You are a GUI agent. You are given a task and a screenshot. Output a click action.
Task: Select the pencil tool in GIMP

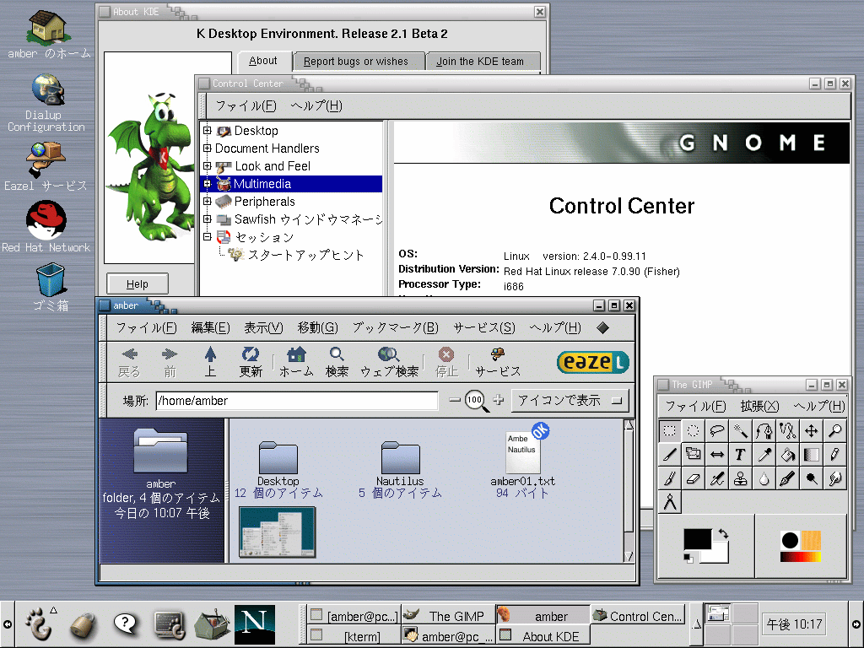[x=835, y=455]
